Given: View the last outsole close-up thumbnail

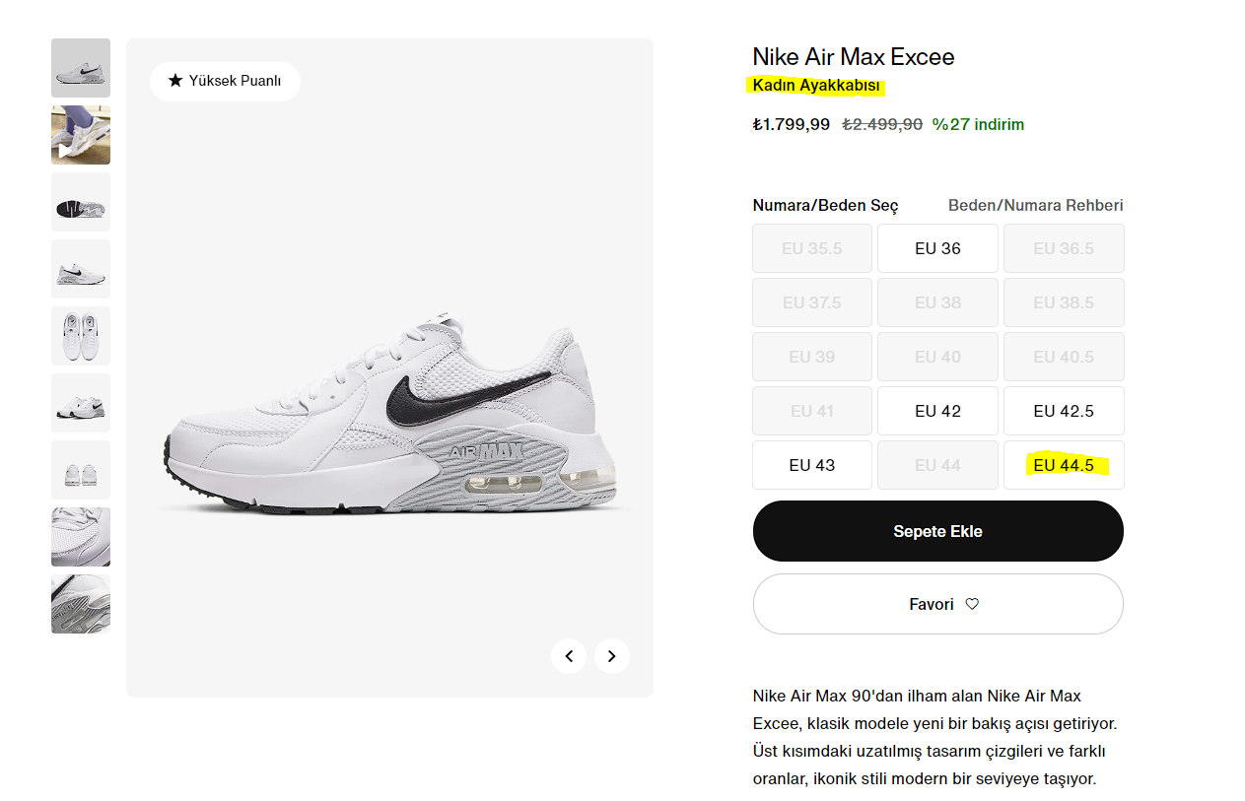Looking at the screenshot, I should [x=81, y=604].
